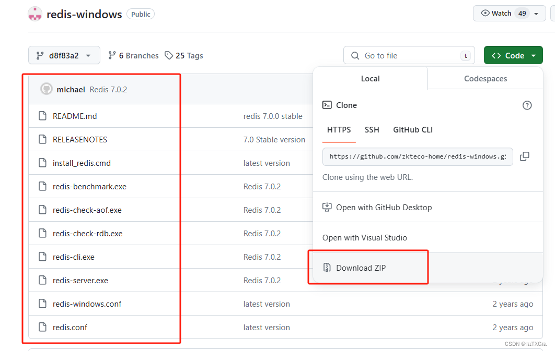Click the file icon beside redis-cli.exe
Viewport: 555px width, 351px height.
42,257
